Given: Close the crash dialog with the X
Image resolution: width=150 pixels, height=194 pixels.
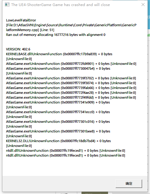Looking at the screenshot, I should coord(143,5).
